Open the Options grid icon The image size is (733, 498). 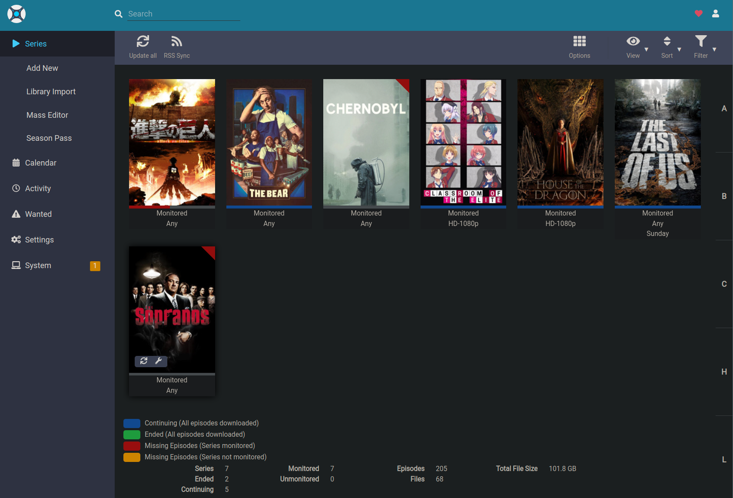580,41
